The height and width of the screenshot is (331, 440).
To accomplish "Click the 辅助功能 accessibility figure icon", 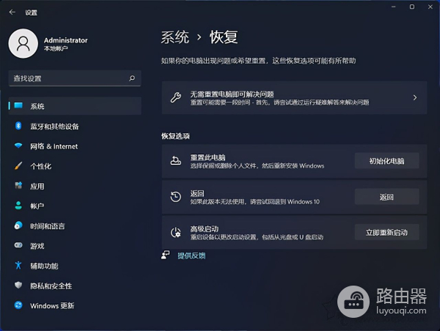I will [18, 265].
